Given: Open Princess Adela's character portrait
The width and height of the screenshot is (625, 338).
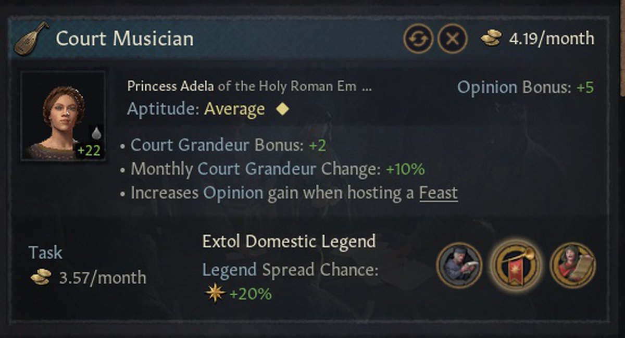Looking at the screenshot, I should coord(62,116).
